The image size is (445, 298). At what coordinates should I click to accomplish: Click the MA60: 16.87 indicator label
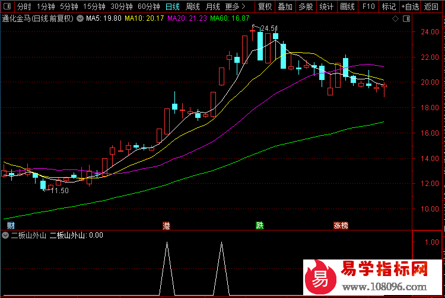coord(230,18)
